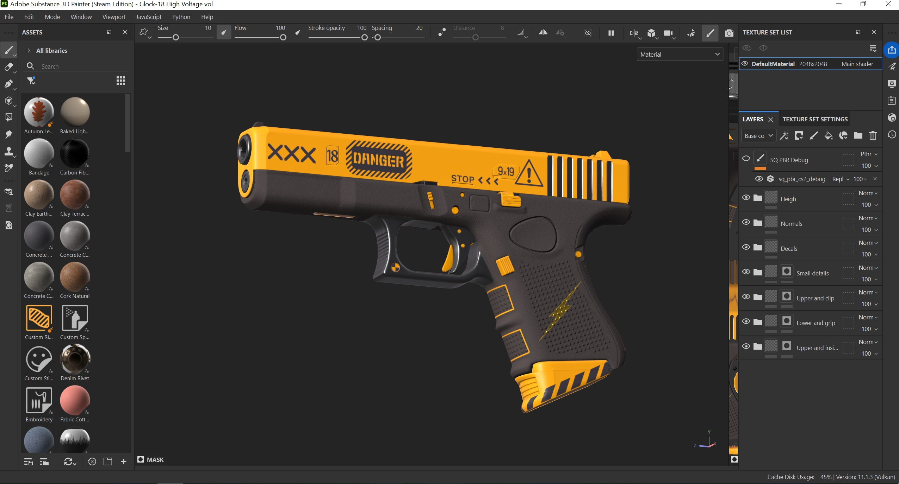Viewport: 899px width, 484px height.
Task: Select the Eraser tool in left toolbar
Action: (9, 67)
